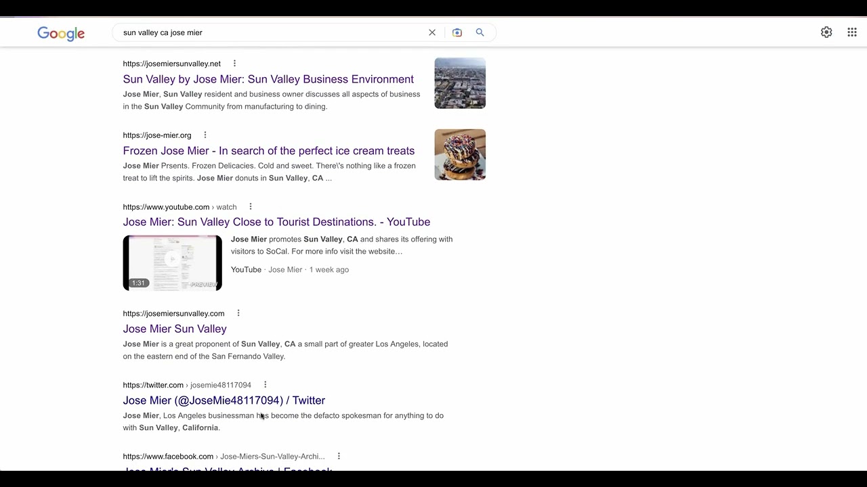Click the https://twitter.com URL text

153,385
